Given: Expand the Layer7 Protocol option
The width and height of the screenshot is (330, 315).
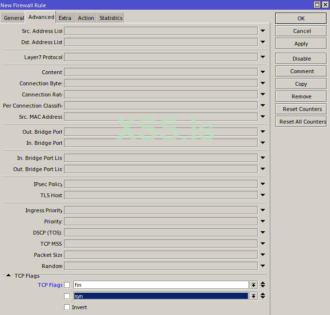Looking at the screenshot, I should 263,57.
